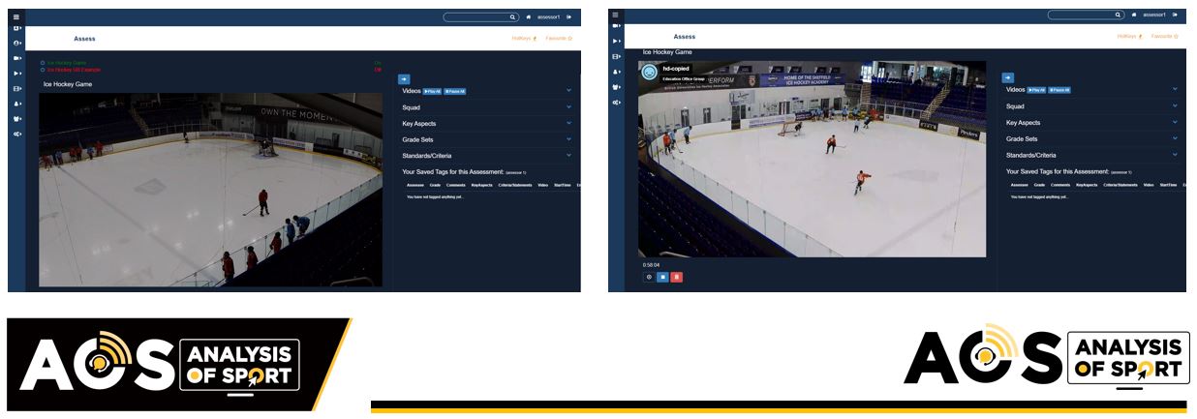The width and height of the screenshot is (1197, 419).
Task: Open the HotKeys link in right window
Action: (x=1129, y=36)
